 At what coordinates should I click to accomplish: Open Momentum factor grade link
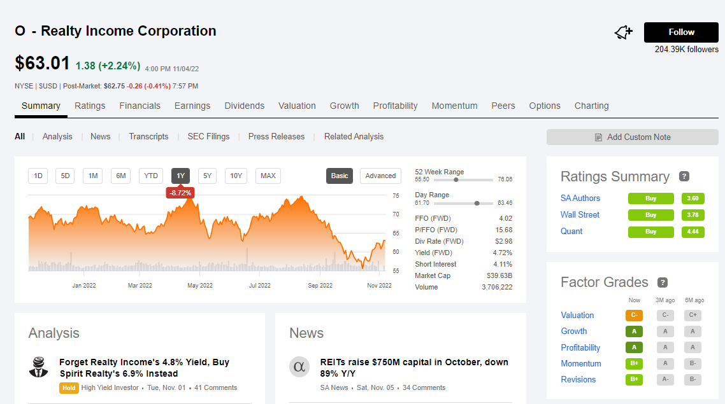point(581,364)
